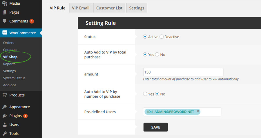Choose No for auto add by total purchase
The height and width of the screenshot is (138, 261).
tap(157, 55)
